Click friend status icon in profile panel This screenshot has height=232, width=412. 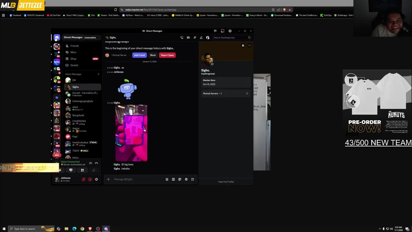coord(243,45)
